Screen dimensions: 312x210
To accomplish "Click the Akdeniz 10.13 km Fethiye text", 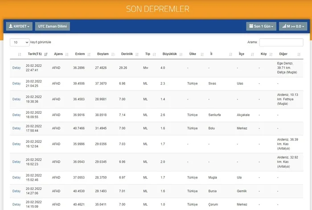I will (287, 99).
